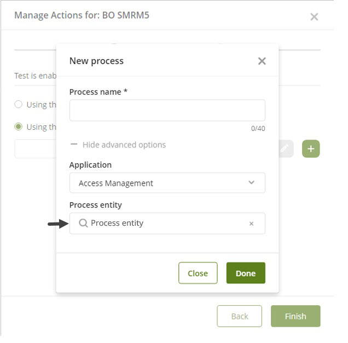The width and height of the screenshot is (348, 343).
Task: Click the Back button
Action: pyautogui.click(x=239, y=316)
